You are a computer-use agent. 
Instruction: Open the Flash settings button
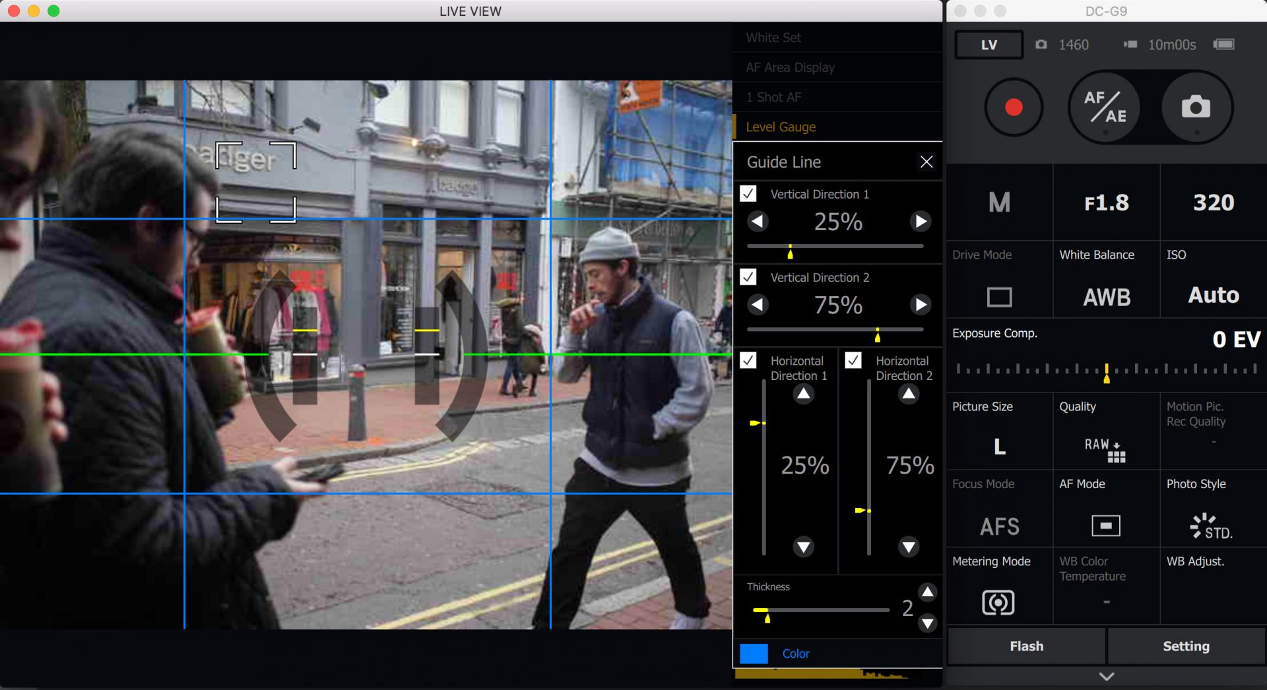[x=1026, y=646]
